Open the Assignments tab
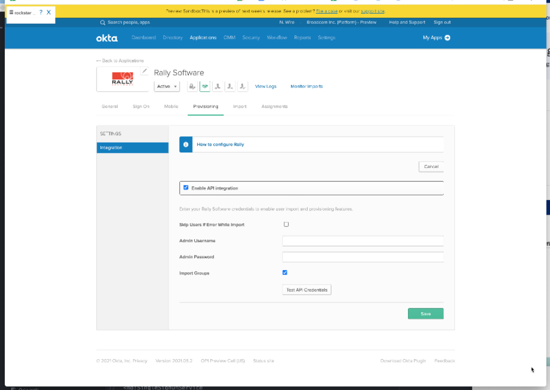 coord(274,106)
